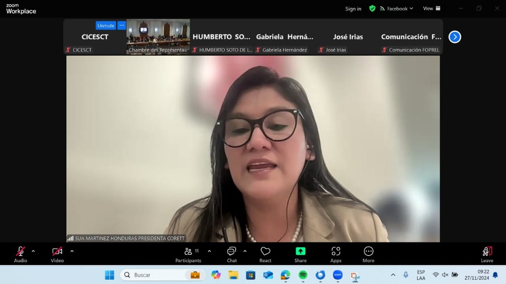This screenshot has height=284, width=506.
Task: Open the View layout menu
Action: click(x=432, y=8)
